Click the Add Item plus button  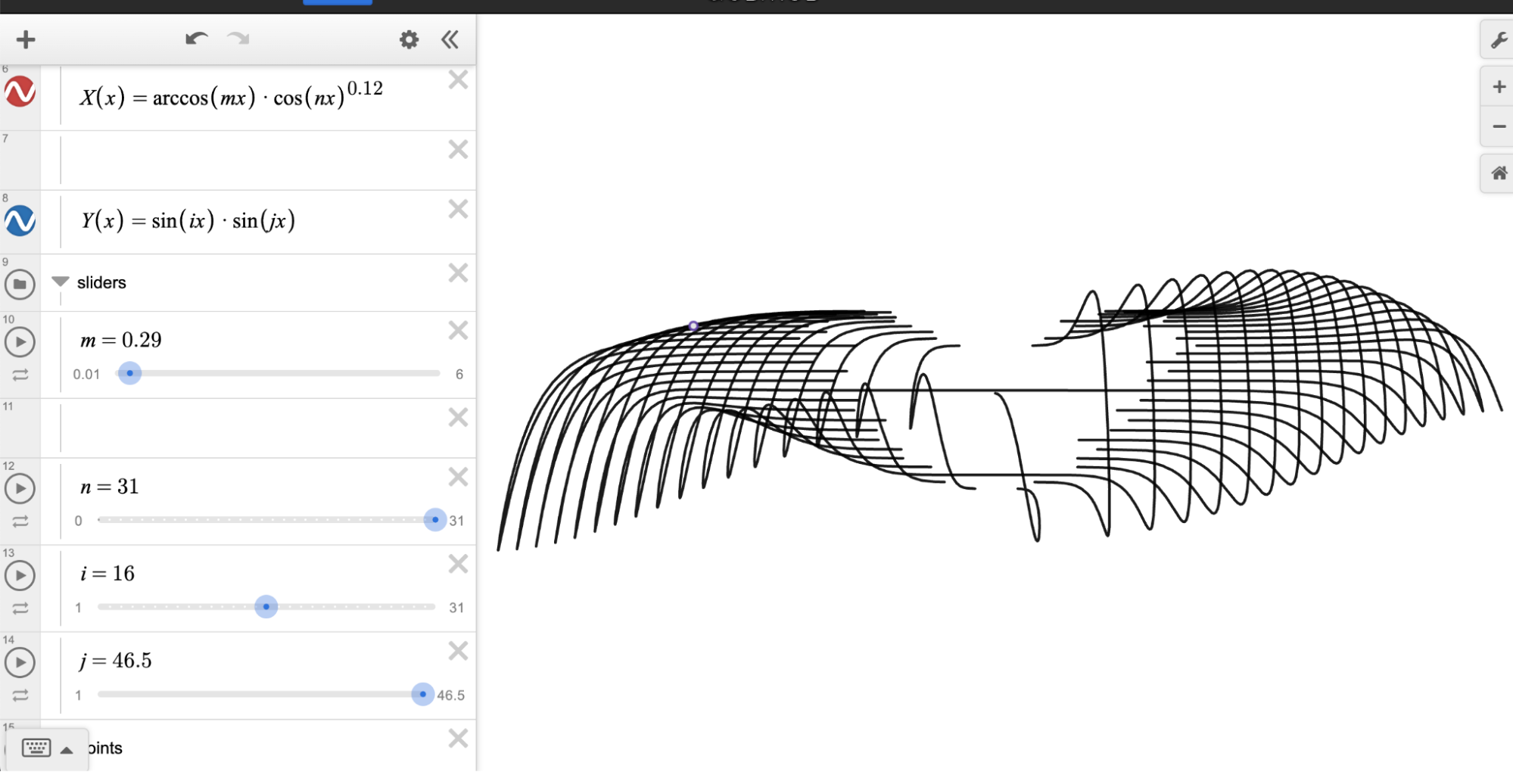(x=26, y=39)
